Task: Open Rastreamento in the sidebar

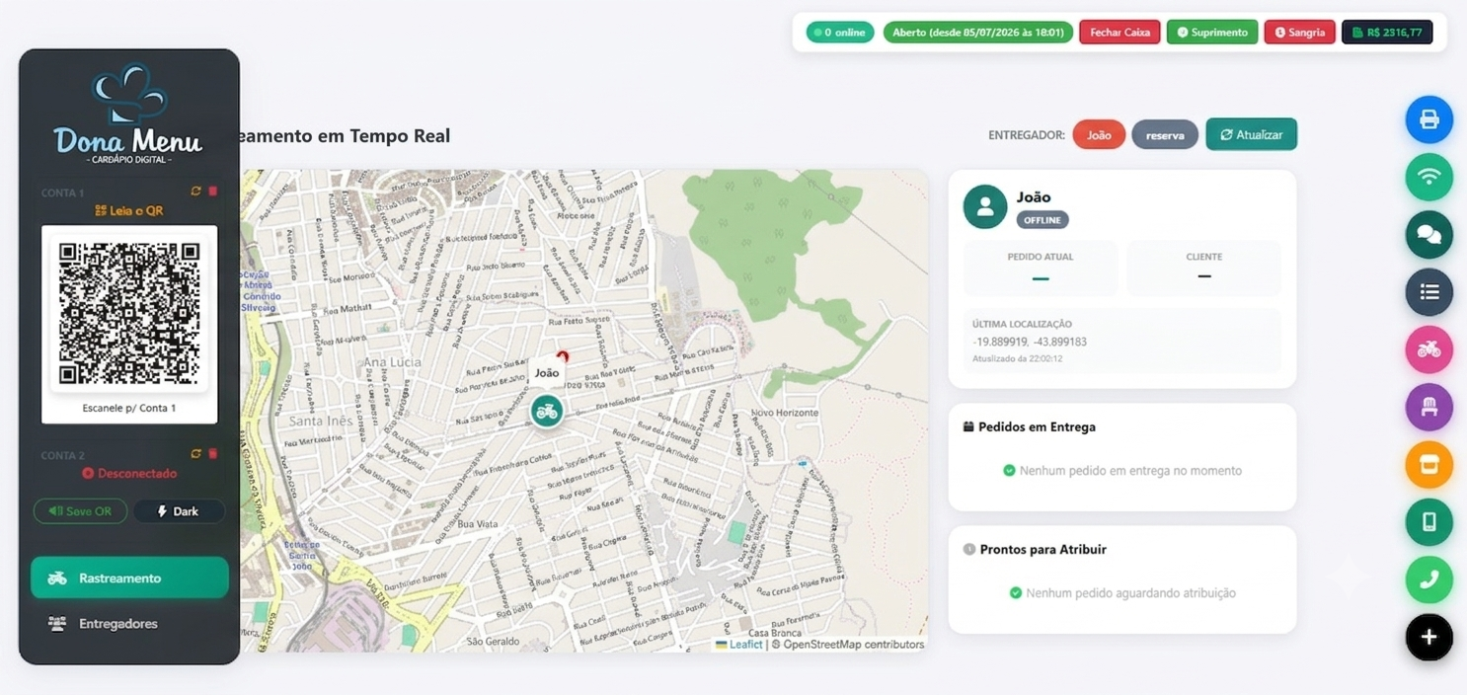Action: (129, 579)
